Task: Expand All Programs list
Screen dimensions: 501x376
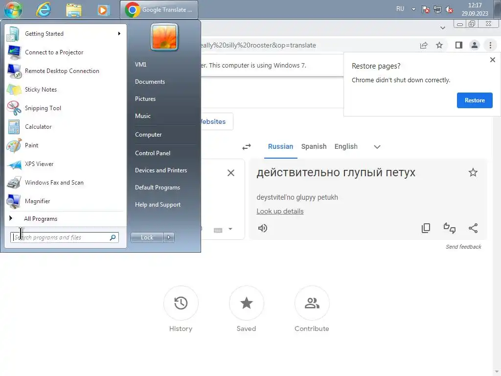Action: pyautogui.click(x=65, y=219)
